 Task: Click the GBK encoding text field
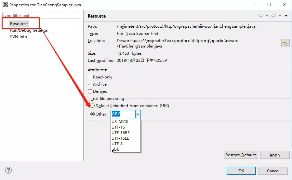pos(123,114)
